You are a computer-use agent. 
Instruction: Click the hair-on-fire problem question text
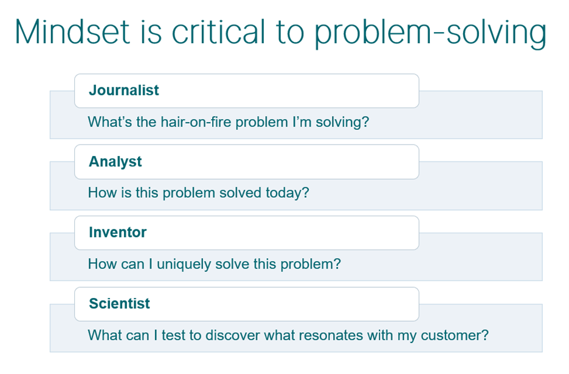point(228,122)
